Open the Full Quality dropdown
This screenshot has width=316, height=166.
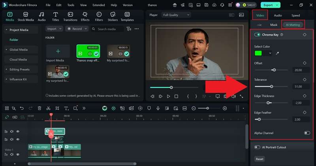[176, 15]
